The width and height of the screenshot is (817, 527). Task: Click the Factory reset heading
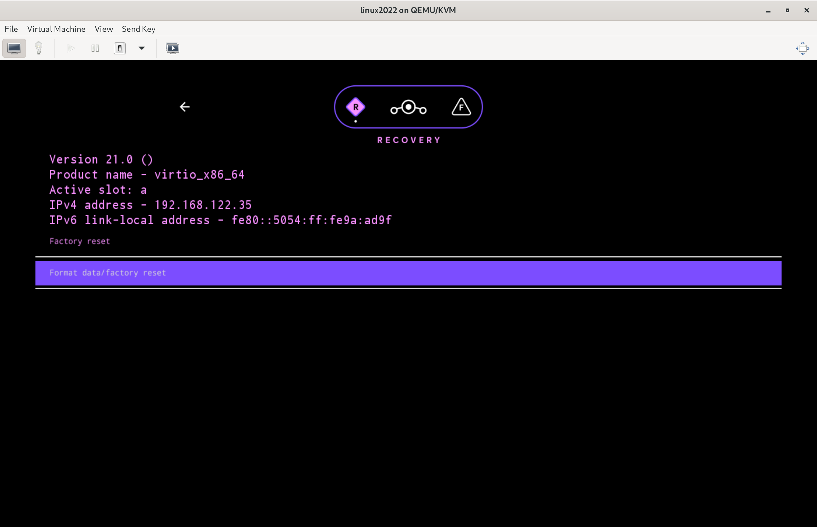[x=80, y=241]
